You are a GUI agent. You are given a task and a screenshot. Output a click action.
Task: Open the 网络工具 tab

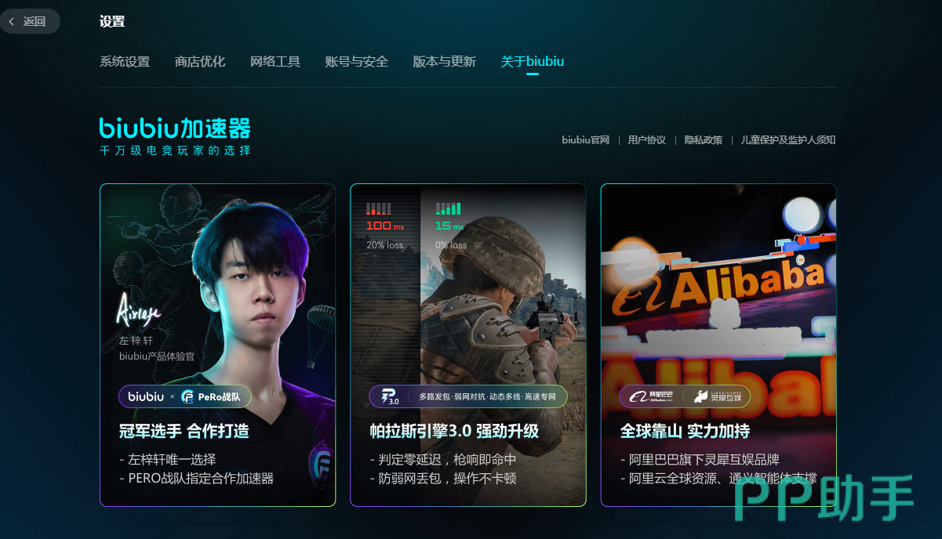click(275, 62)
